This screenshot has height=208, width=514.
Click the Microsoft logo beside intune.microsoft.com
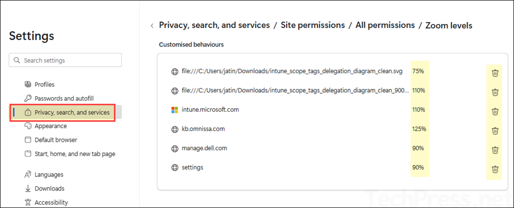[175, 110]
